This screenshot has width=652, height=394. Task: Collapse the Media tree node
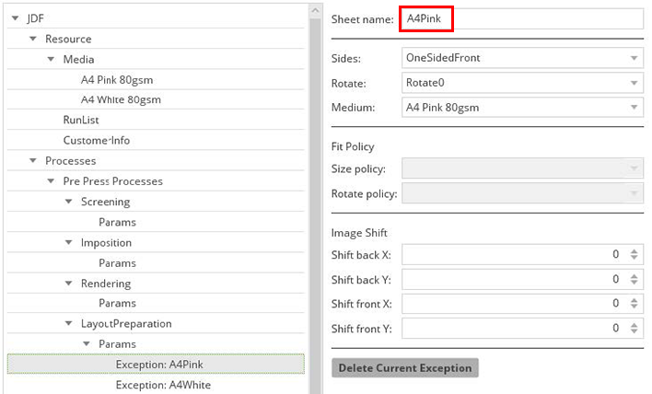tap(52, 59)
